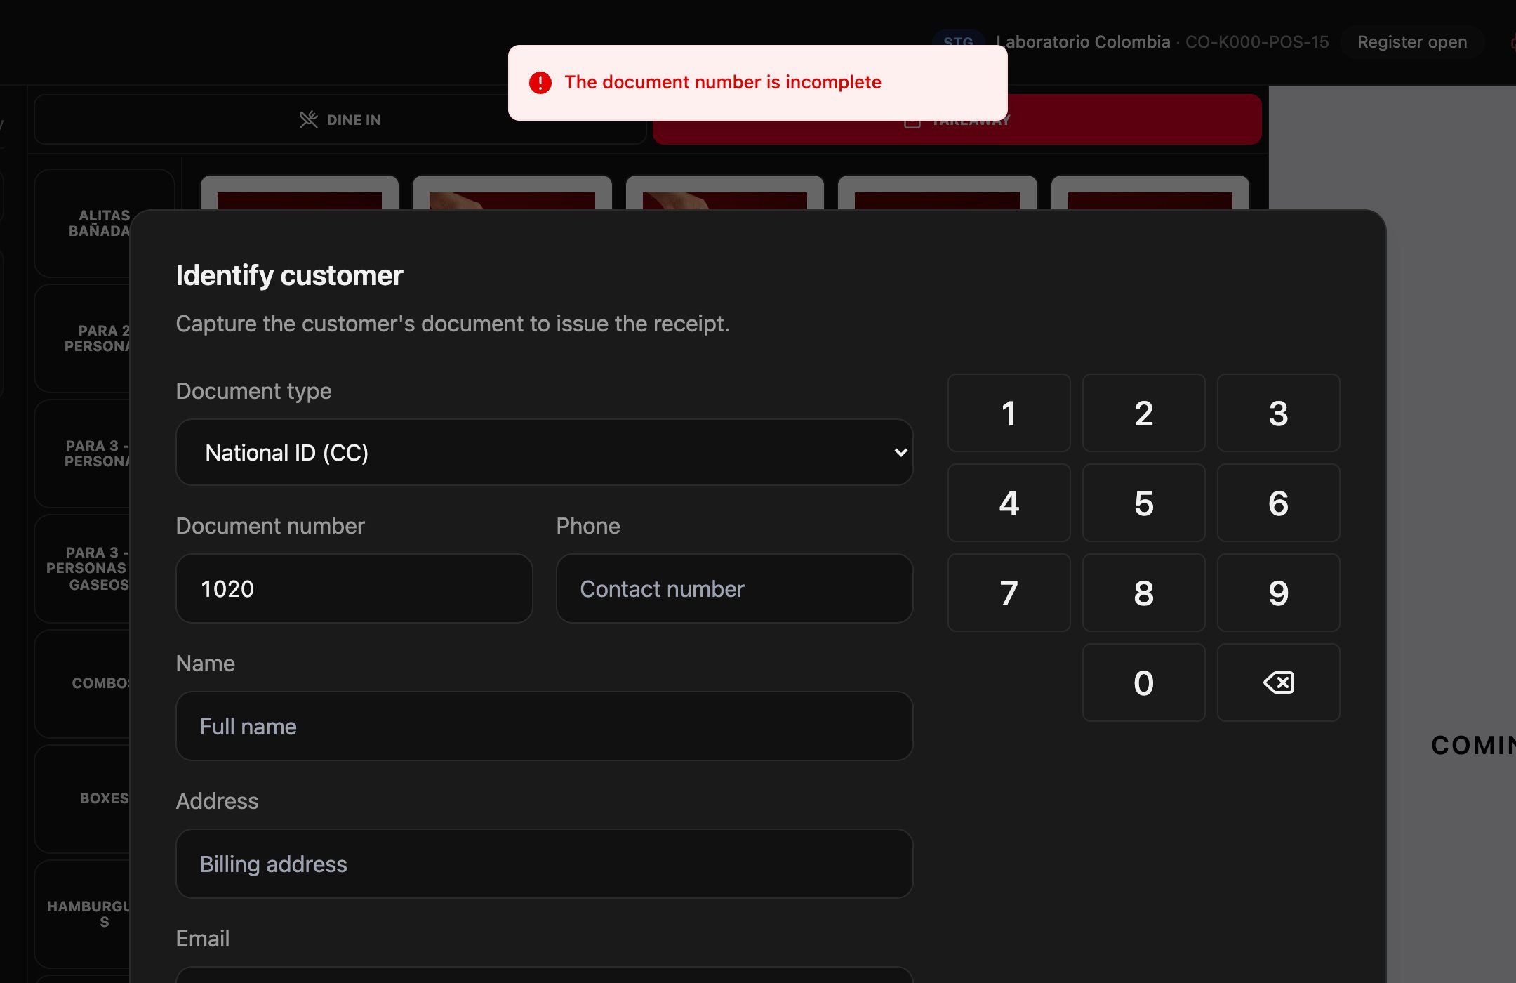
Task: Click the 'Identify customer' dialog title
Action: 289,275
